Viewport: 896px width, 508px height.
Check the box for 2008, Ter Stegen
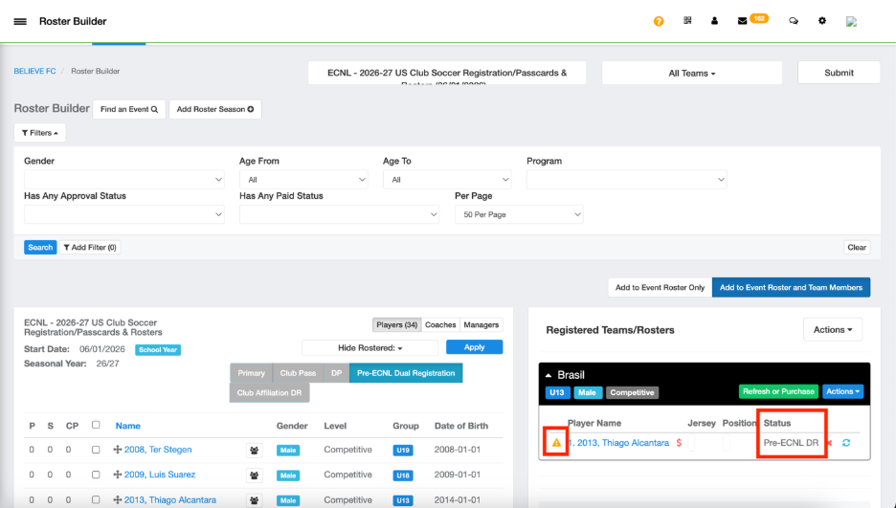tap(96, 450)
